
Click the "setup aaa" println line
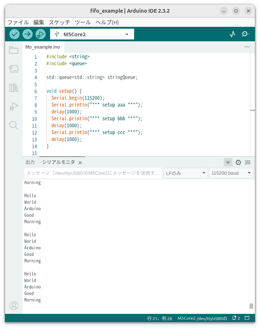coord(97,105)
